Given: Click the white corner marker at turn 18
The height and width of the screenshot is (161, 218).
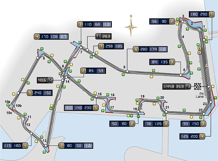Looking at the screenshot, I should tap(138, 113).
